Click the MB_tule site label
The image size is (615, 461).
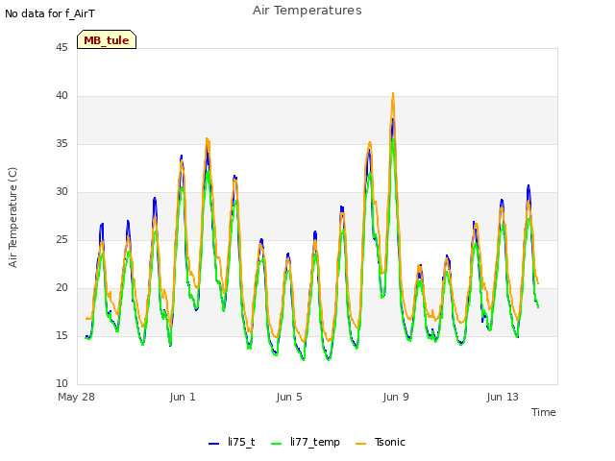point(107,40)
